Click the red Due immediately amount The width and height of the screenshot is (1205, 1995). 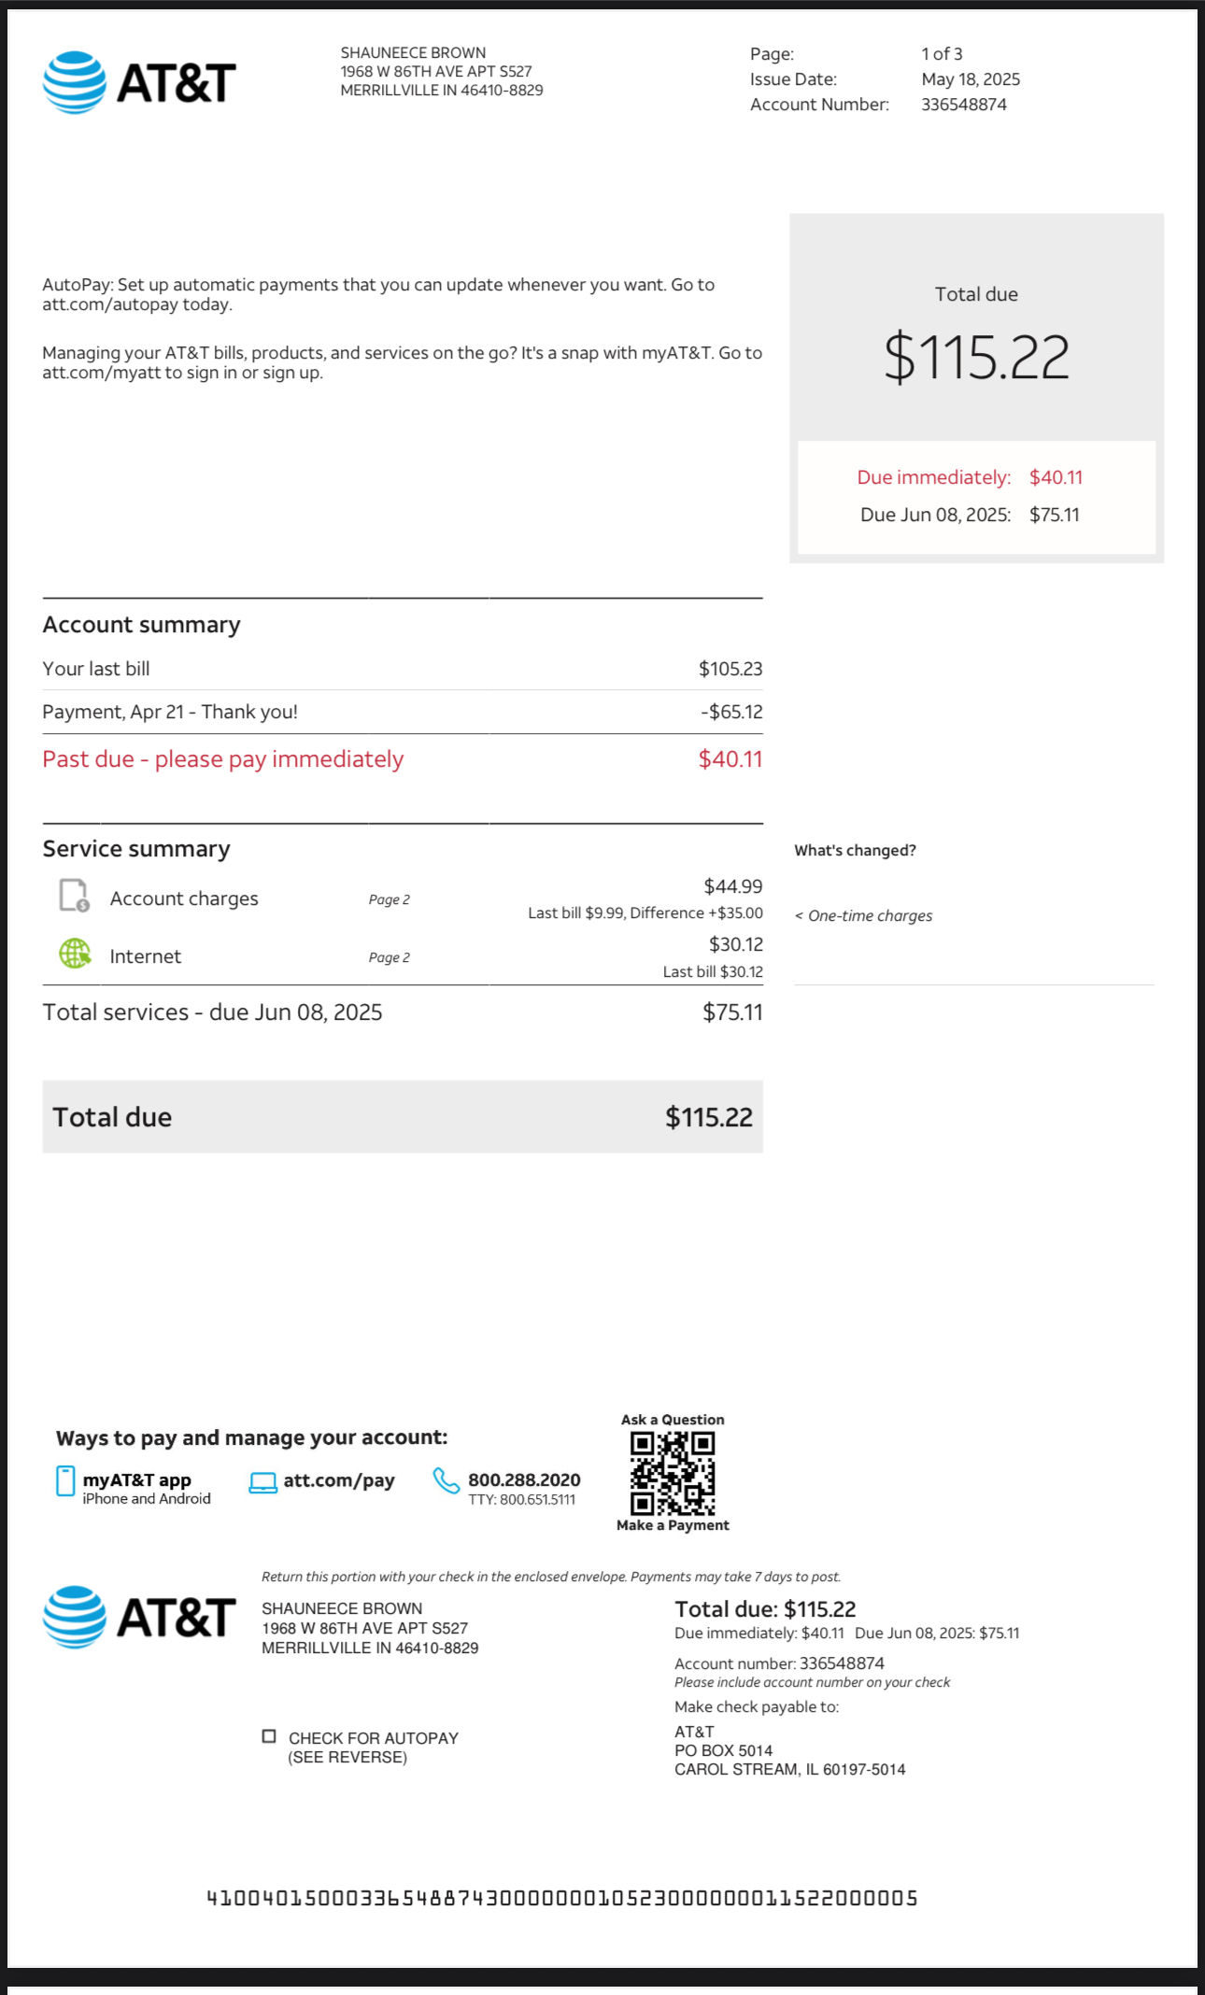[1056, 477]
